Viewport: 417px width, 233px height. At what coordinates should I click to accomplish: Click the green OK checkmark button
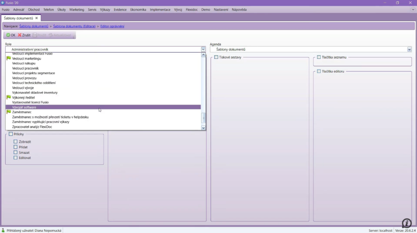11,35
